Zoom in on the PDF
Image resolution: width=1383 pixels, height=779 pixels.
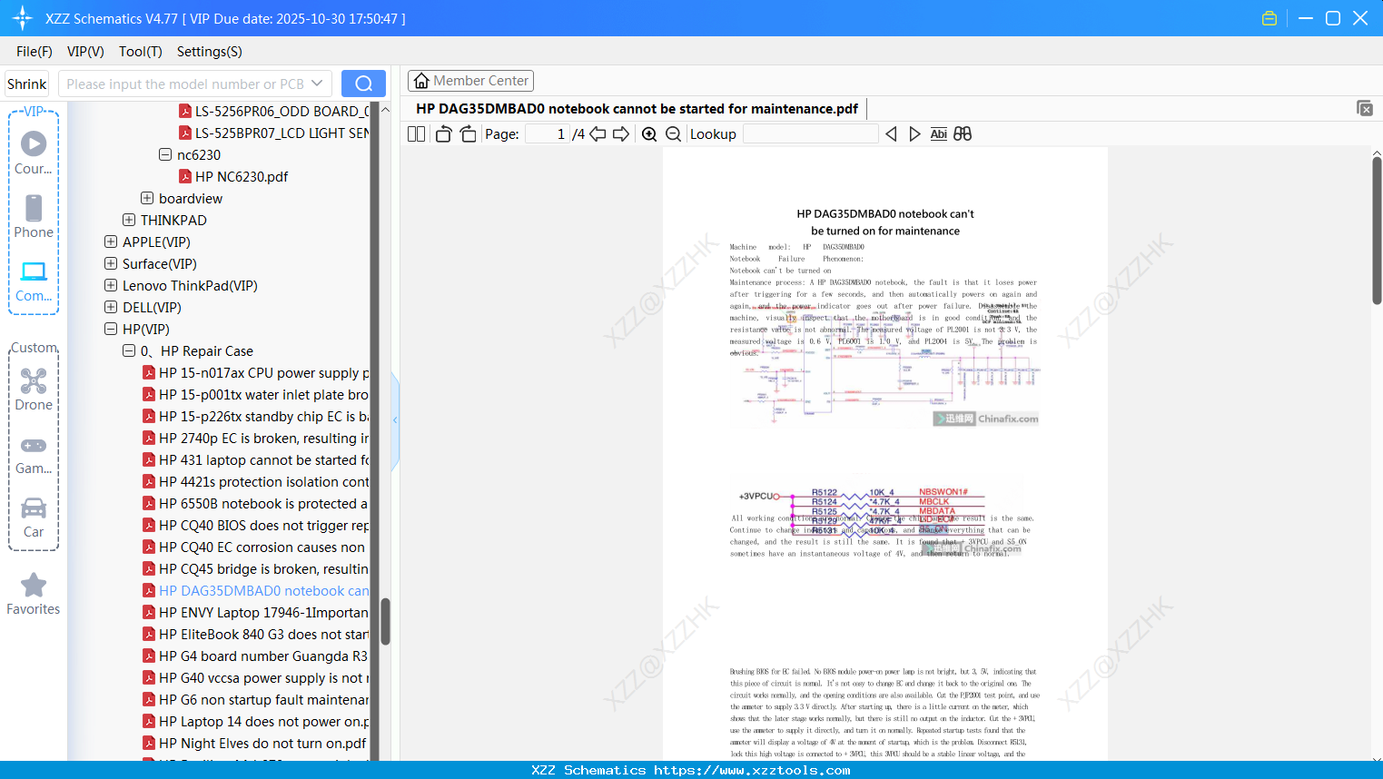pyautogui.click(x=649, y=134)
